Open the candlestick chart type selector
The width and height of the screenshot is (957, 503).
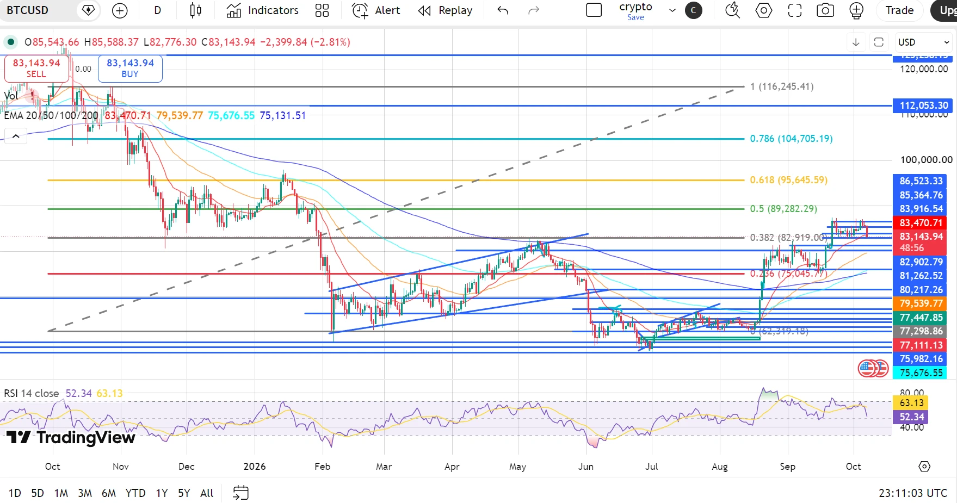tap(195, 10)
